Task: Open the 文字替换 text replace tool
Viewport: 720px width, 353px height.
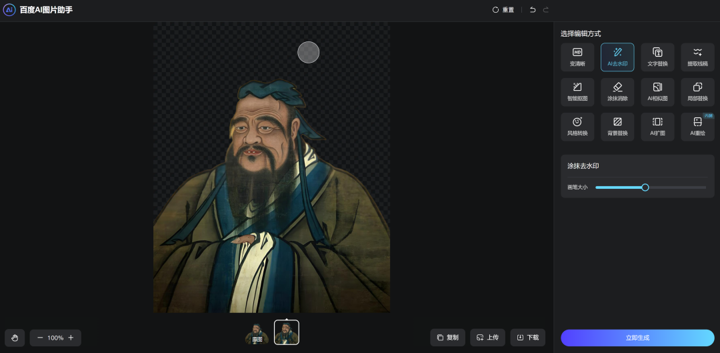Action: 657,57
